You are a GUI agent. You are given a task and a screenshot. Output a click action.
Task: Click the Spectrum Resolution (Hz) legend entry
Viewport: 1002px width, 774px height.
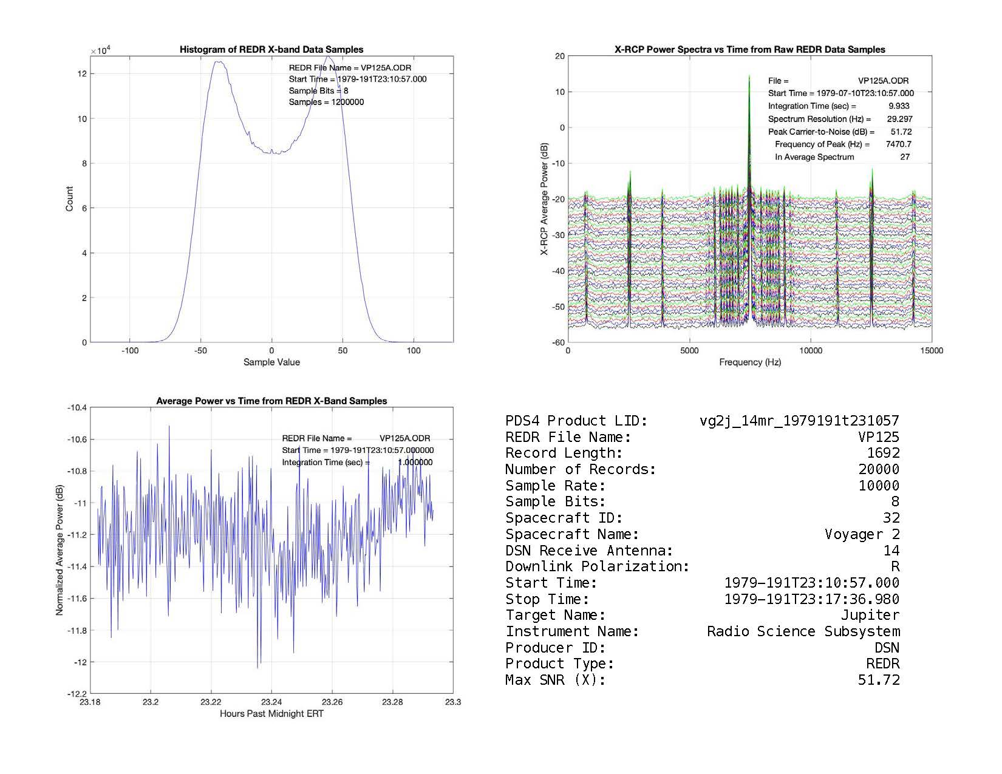(x=819, y=119)
